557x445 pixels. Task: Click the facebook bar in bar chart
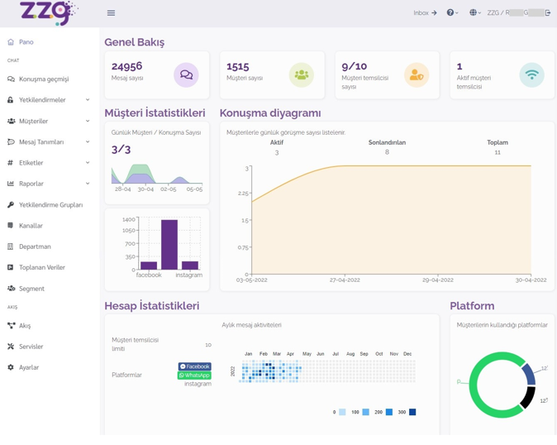click(x=149, y=266)
